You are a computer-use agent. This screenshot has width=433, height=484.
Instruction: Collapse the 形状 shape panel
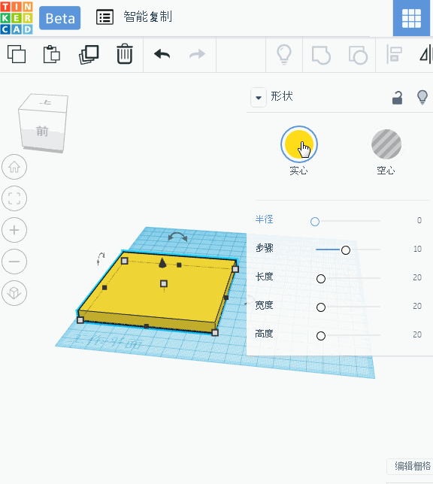pos(259,98)
